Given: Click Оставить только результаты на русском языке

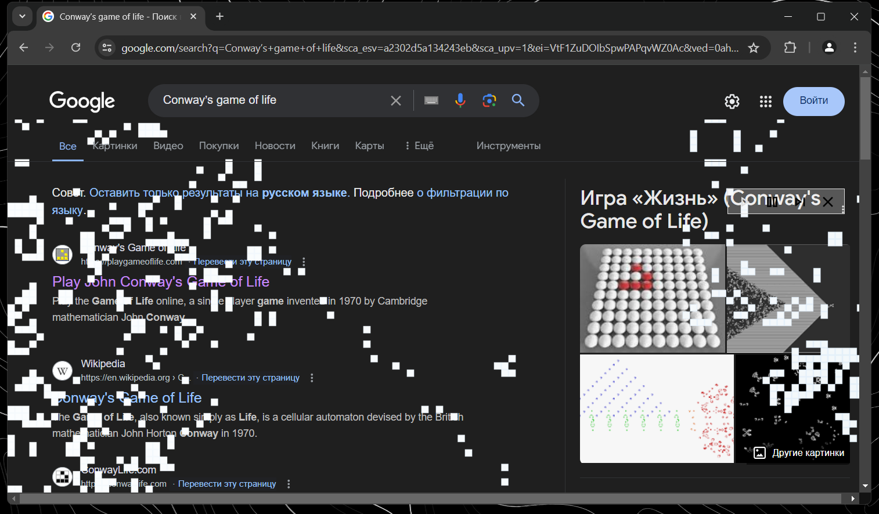Looking at the screenshot, I should [218, 193].
